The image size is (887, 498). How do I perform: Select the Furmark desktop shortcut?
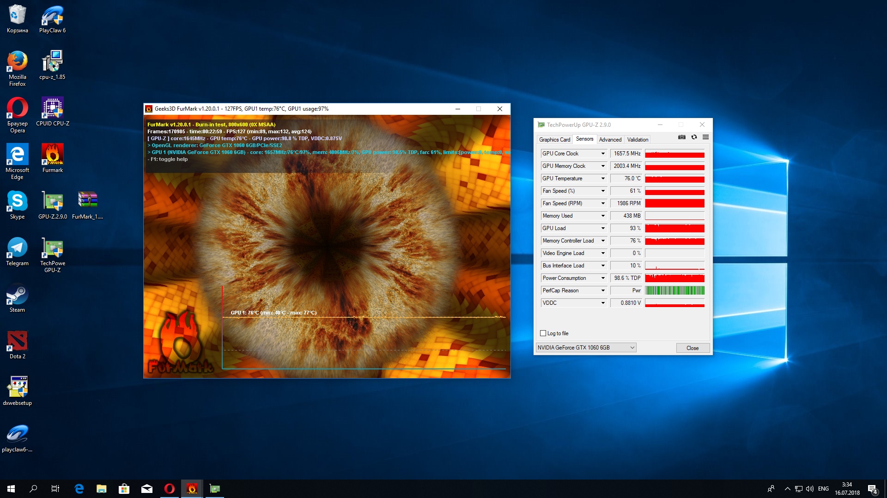[52, 158]
